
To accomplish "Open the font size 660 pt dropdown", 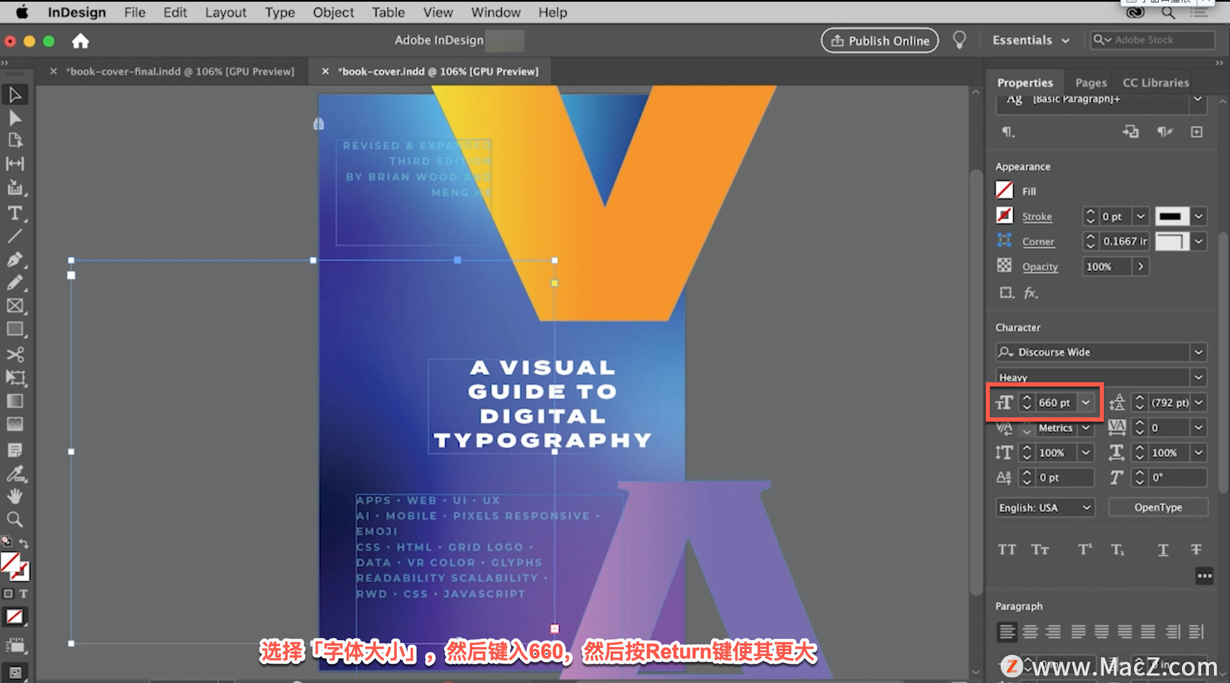I will pyautogui.click(x=1086, y=402).
